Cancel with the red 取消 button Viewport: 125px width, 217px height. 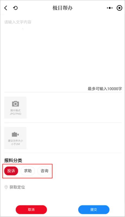click(x=31, y=209)
